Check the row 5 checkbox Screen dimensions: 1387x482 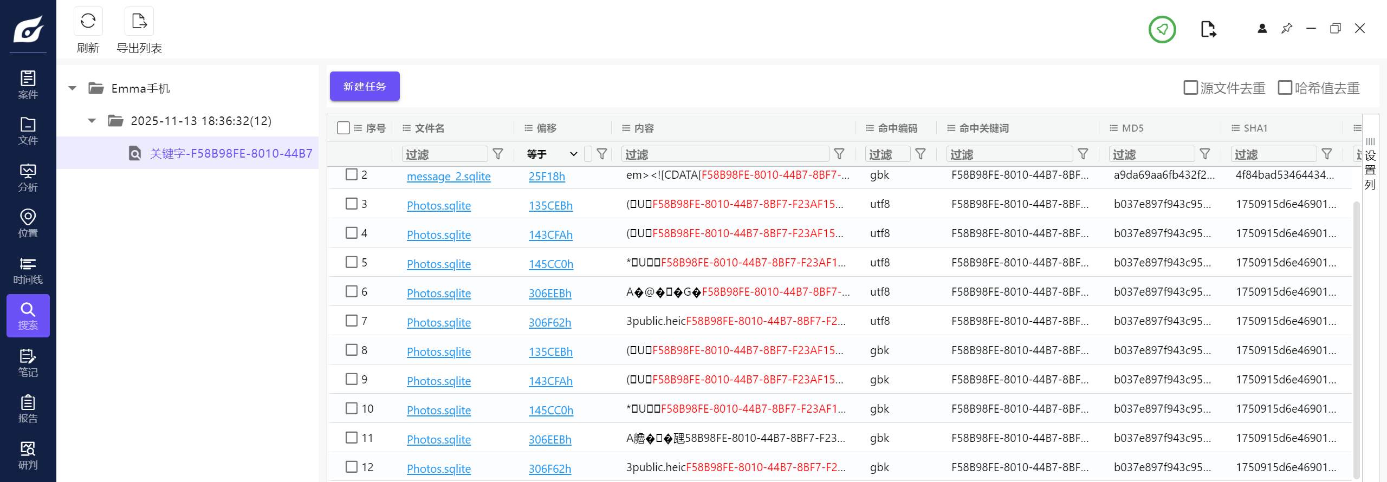[352, 263]
